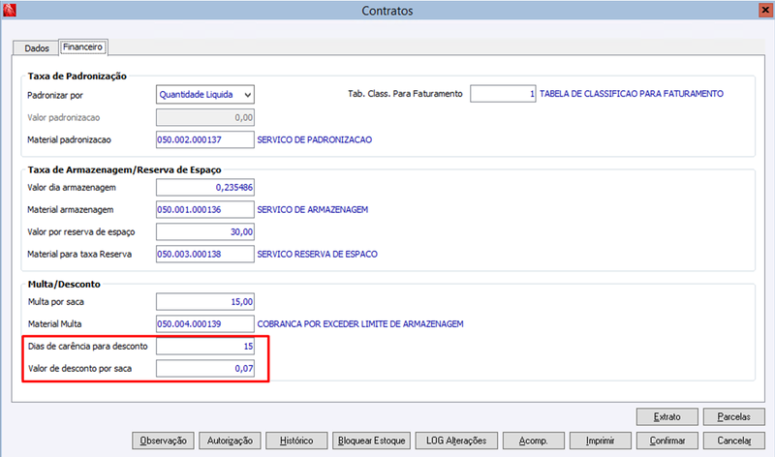Image resolution: width=775 pixels, height=457 pixels.
Task: Confirm the contract with Confirmar button
Action: click(x=667, y=441)
